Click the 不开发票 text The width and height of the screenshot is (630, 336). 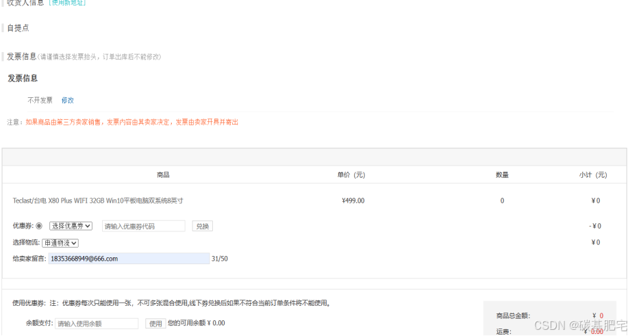(40, 101)
